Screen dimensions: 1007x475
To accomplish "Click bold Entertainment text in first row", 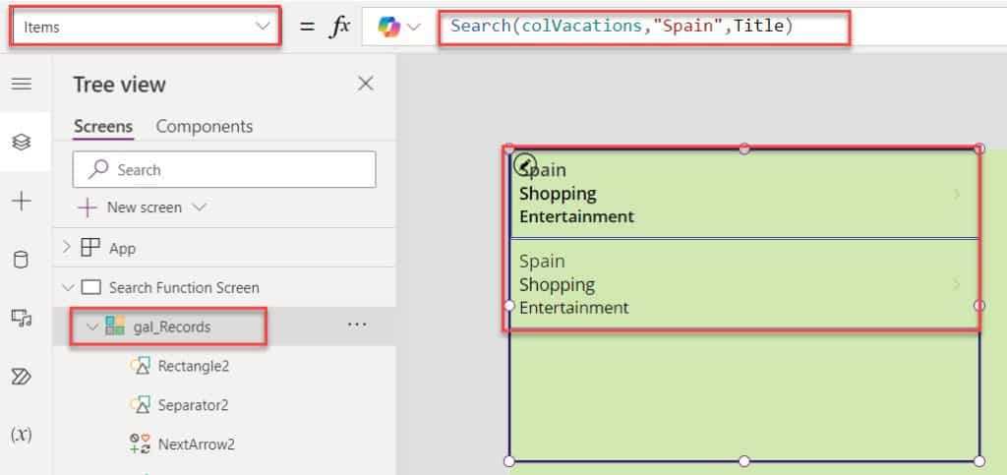I will (x=576, y=216).
